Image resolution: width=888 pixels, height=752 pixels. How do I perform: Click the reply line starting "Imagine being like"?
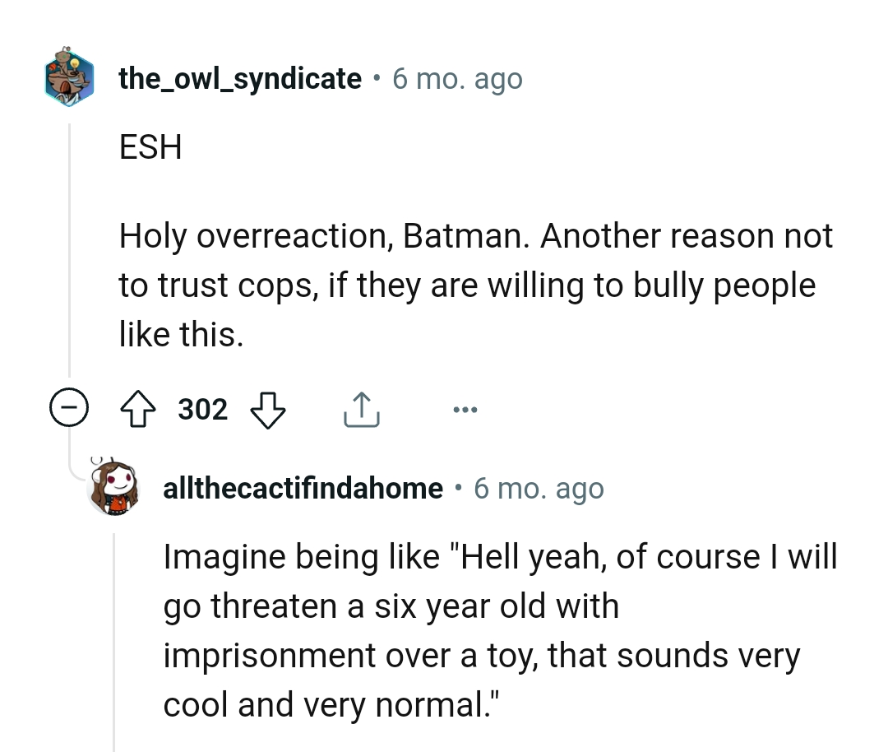[500, 557]
